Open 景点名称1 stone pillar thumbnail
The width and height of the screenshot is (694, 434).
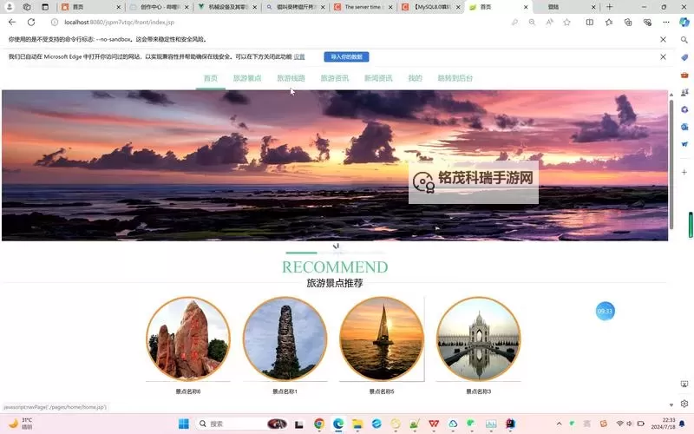click(285, 339)
